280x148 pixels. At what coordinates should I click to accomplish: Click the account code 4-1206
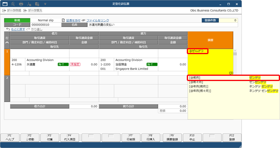(16, 64)
